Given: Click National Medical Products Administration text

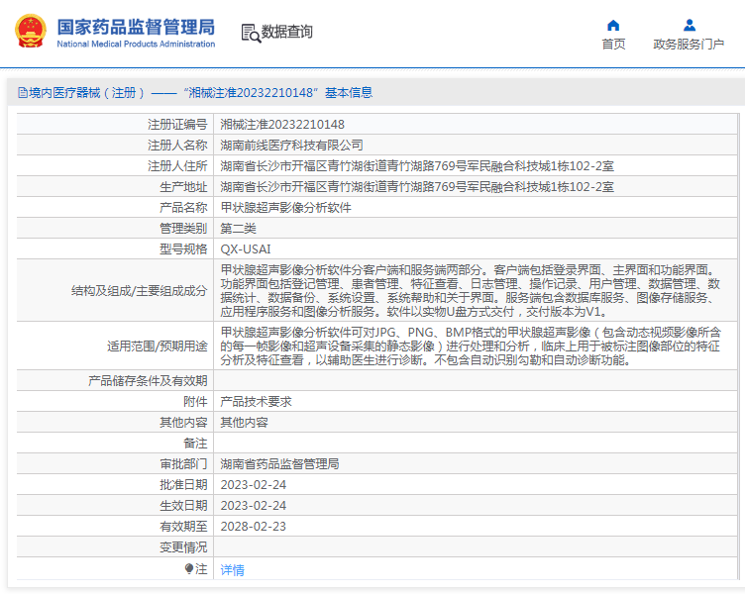Looking at the screenshot, I should click(136, 44).
